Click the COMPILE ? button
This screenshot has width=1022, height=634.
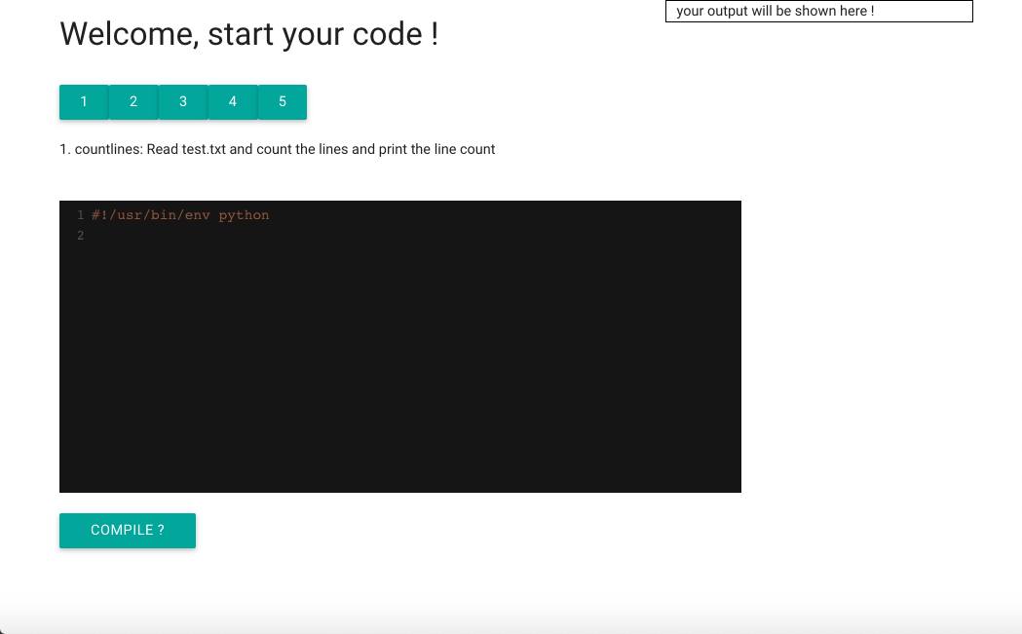point(128,531)
